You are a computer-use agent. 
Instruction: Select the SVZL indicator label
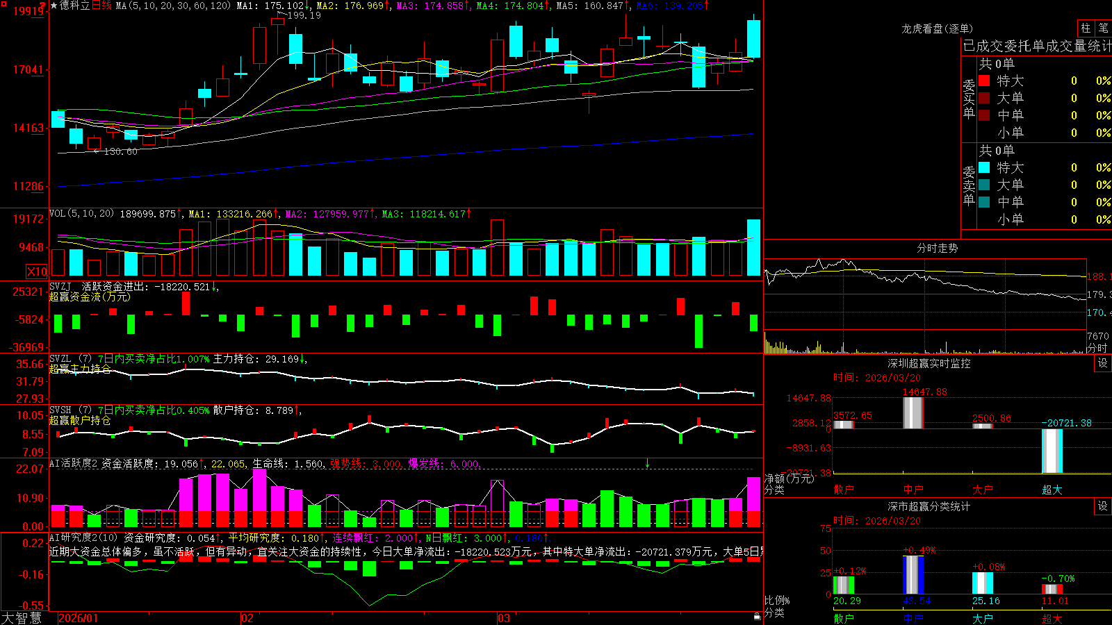coord(60,359)
